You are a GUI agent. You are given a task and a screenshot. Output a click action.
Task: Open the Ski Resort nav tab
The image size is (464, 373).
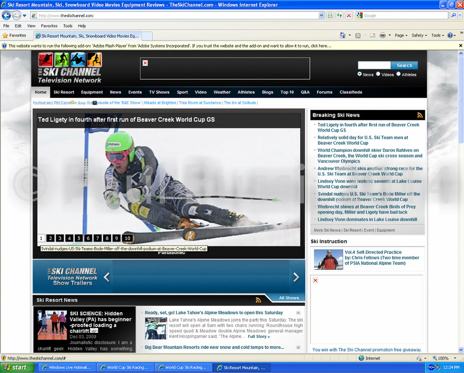point(63,92)
